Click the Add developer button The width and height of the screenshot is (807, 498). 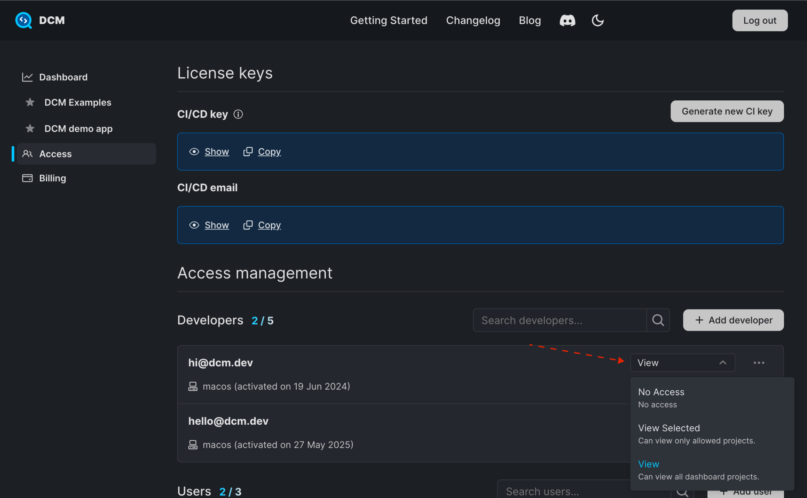[x=733, y=320]
